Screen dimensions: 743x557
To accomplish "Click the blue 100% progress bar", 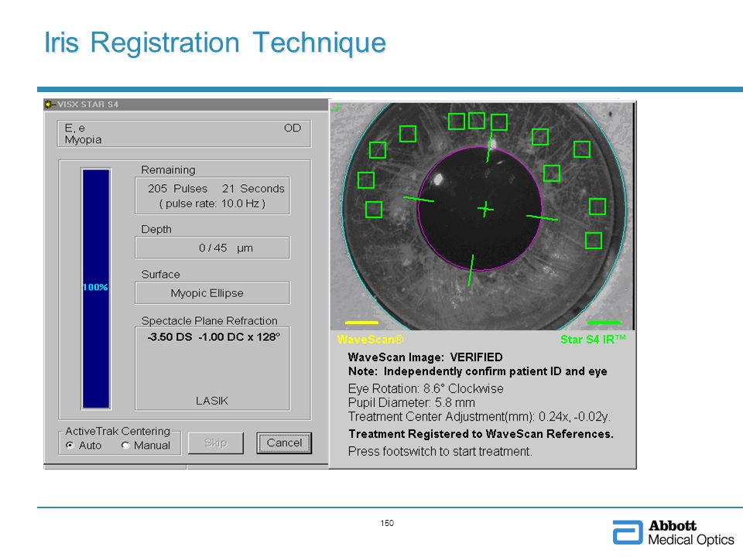I will (x=96, y=289).
